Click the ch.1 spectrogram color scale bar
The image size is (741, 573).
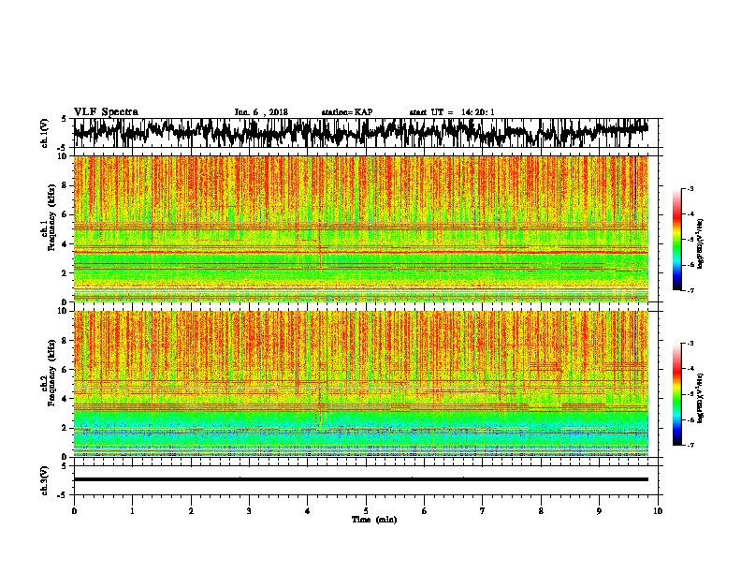click(676, 240)
